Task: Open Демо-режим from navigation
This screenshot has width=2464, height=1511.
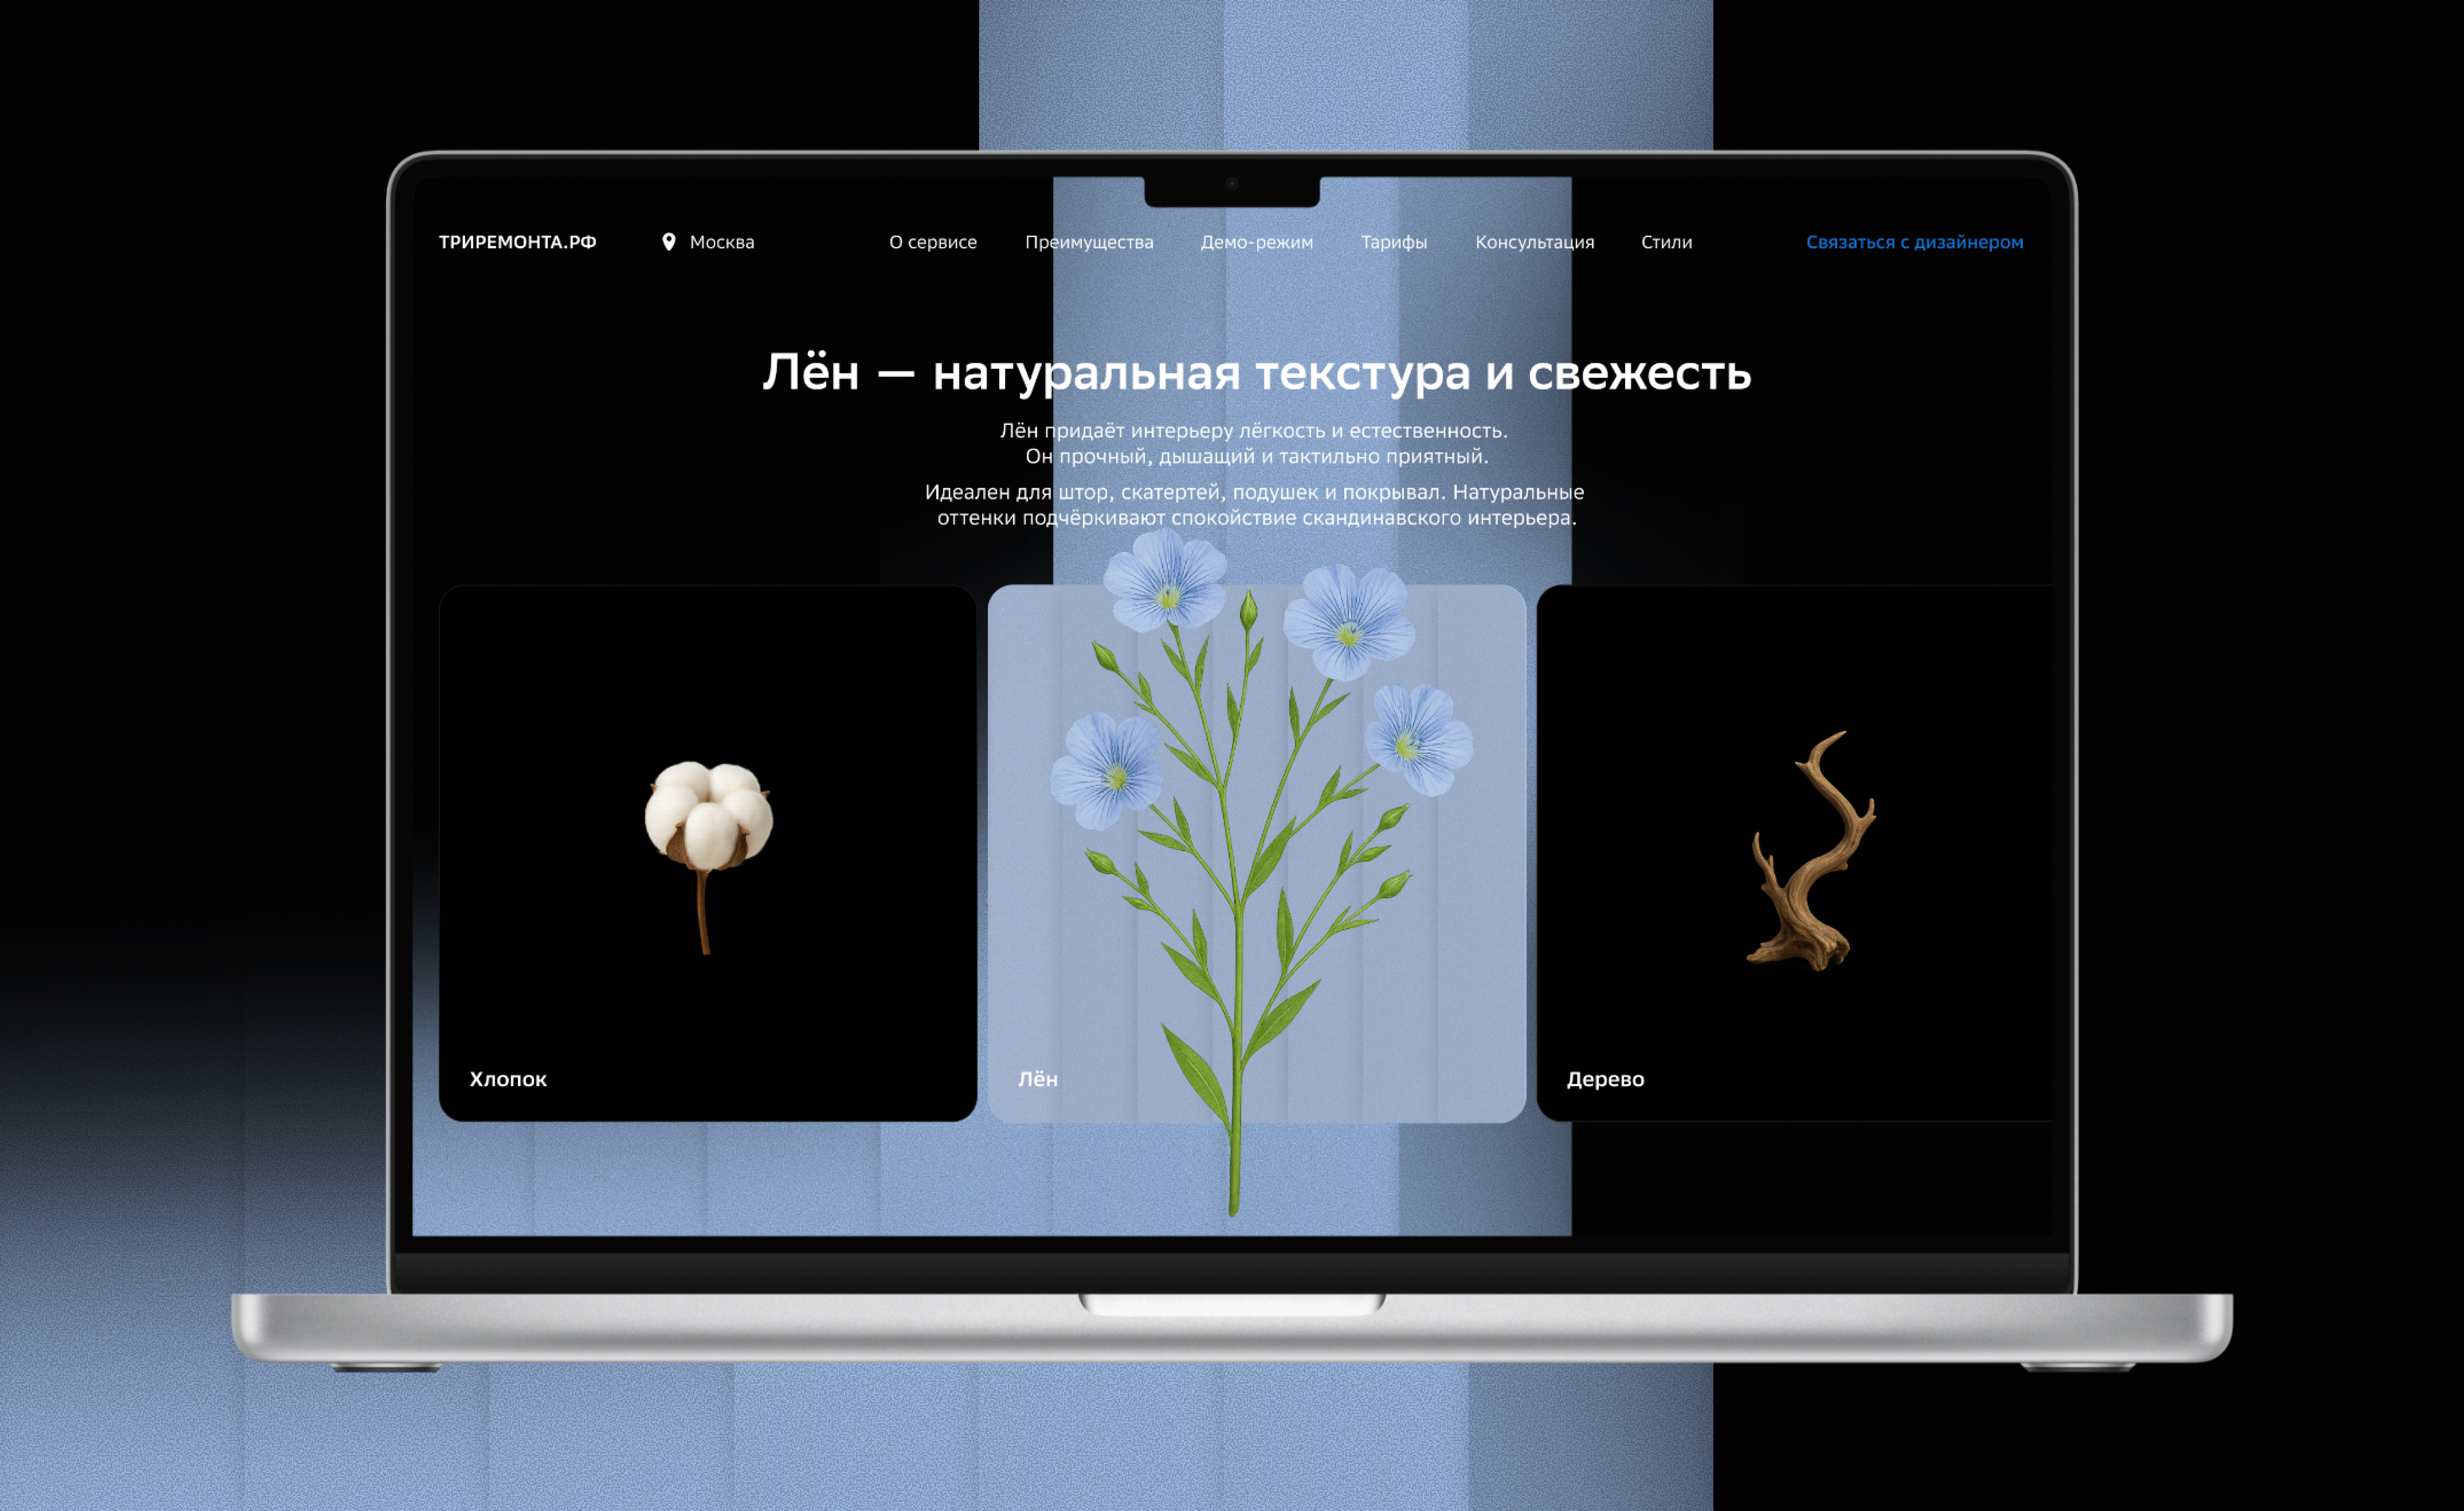Action: (1257, 242)
